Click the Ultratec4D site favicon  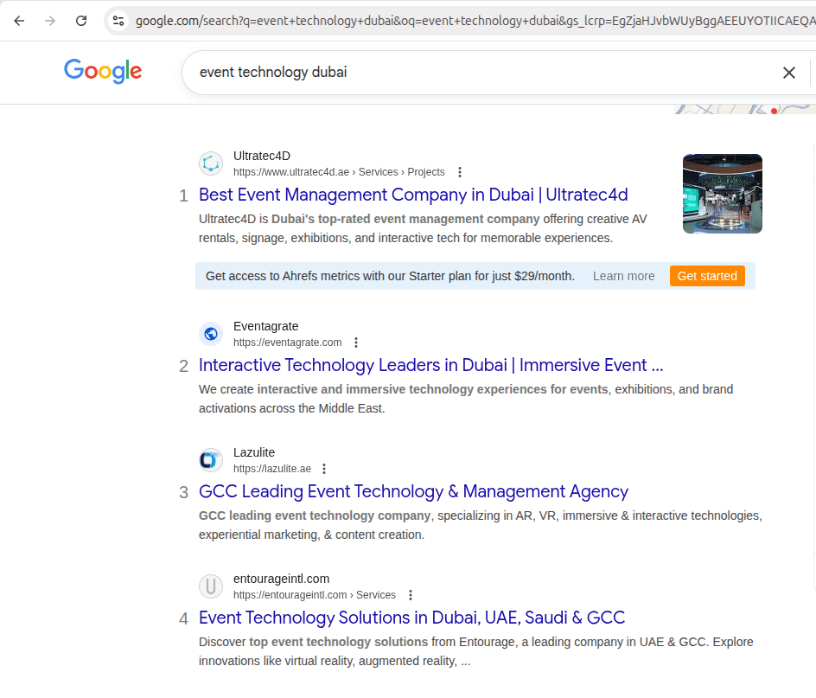210,163
